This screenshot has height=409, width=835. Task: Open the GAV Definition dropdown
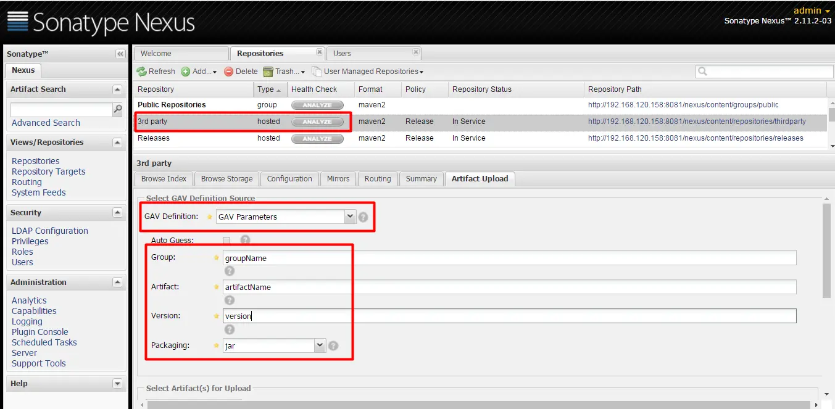(351, 217)
